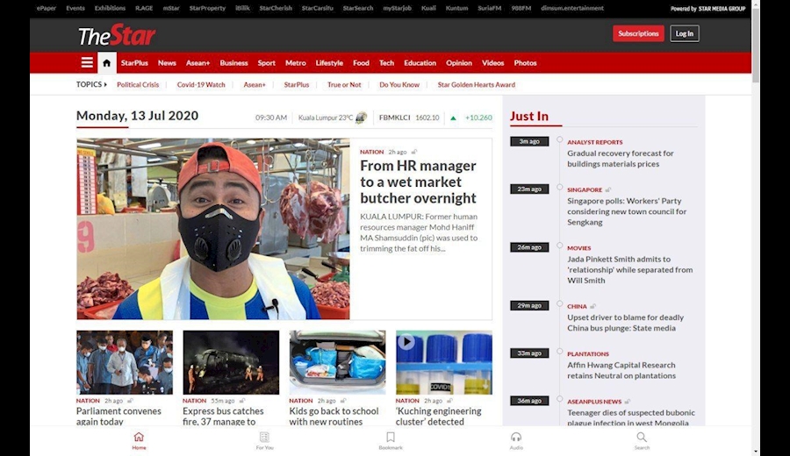Click Home icon in bottom bar

[x=139, y=438]
